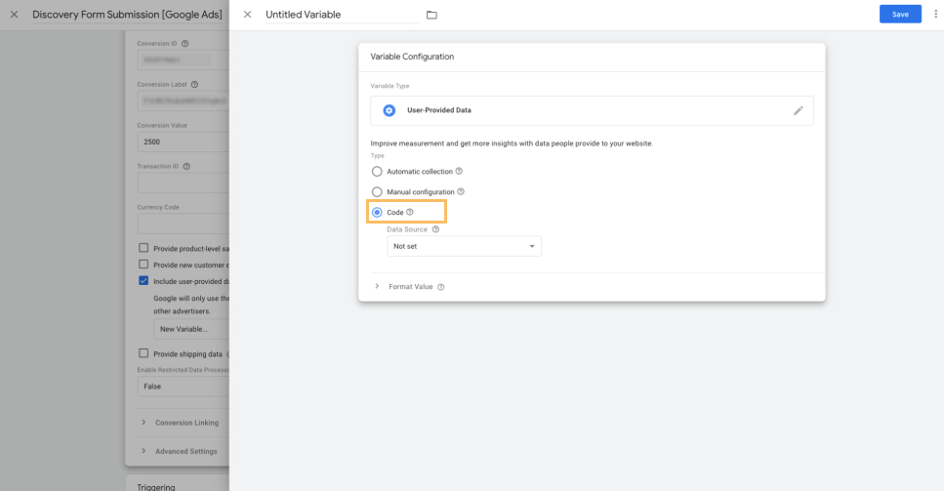
Task: Click the Variable Configuration heading
Action: pyautogui.click(x=412, y=57)
